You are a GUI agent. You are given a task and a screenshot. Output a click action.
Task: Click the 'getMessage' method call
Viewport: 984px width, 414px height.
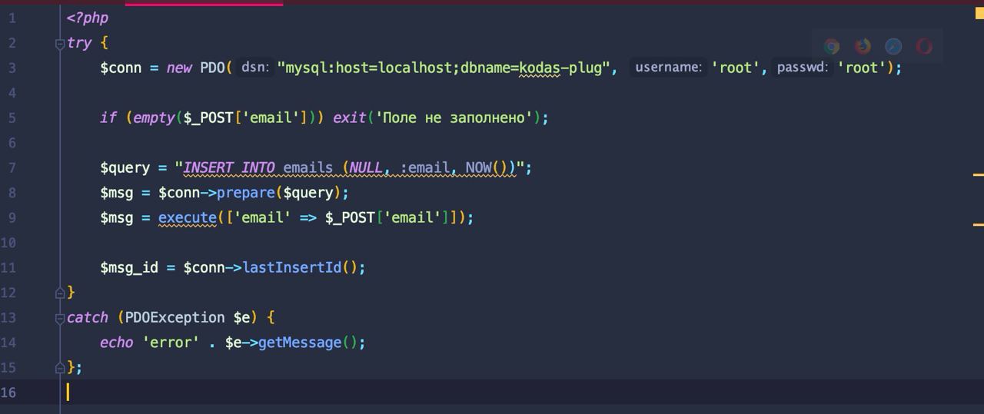pos(300,343)
